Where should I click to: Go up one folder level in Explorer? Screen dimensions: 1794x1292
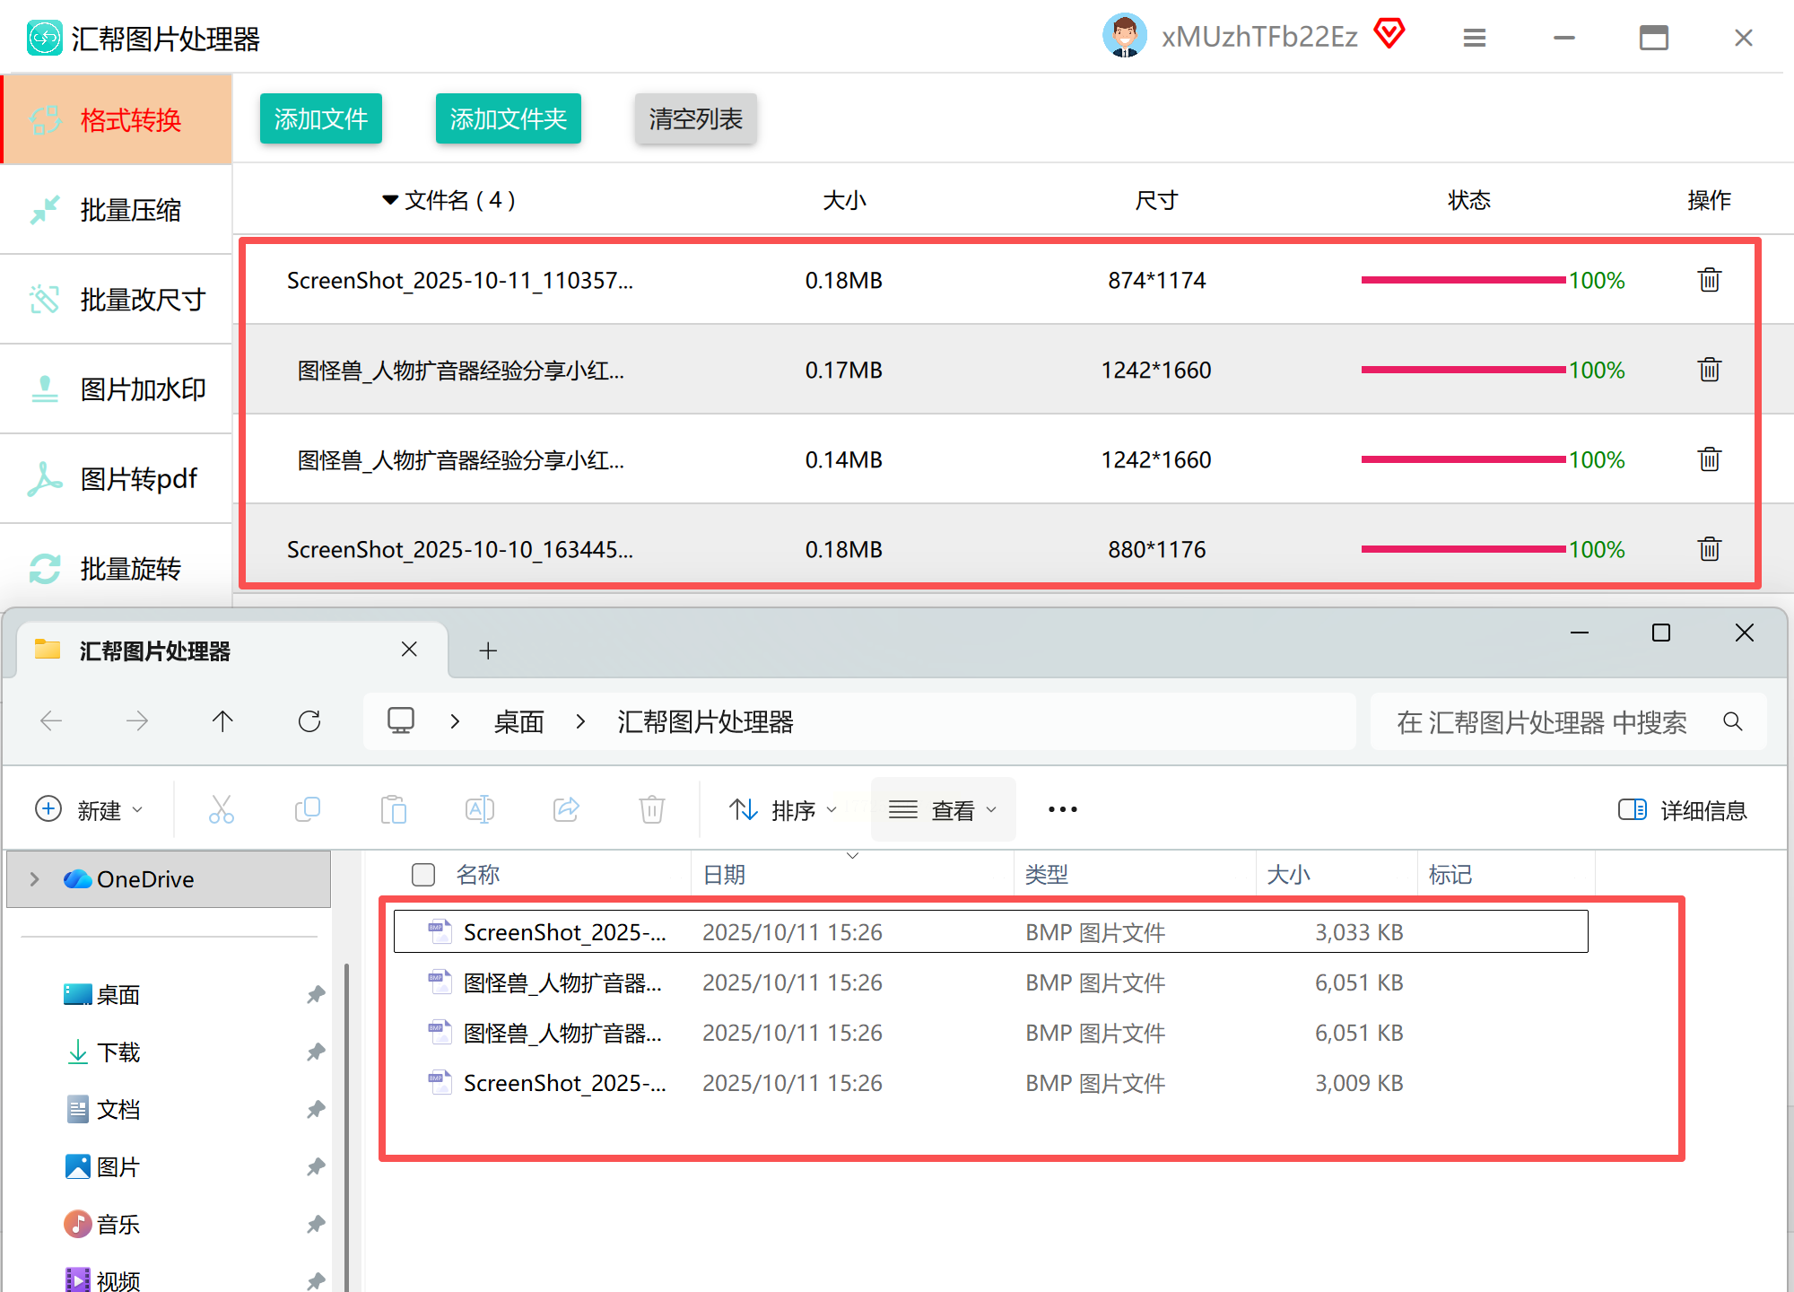point(222,721)
